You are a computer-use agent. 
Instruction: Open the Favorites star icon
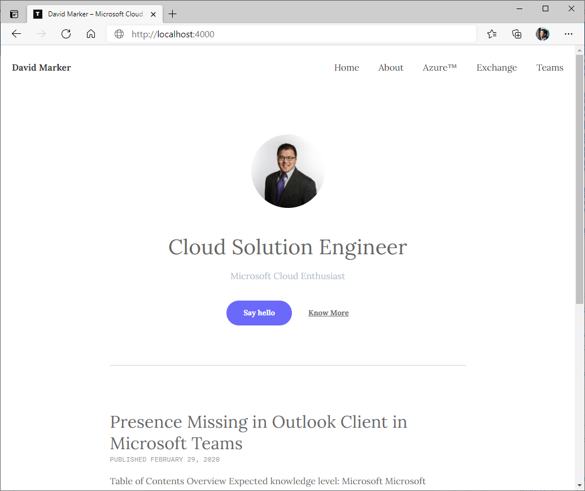coord(492,34)
